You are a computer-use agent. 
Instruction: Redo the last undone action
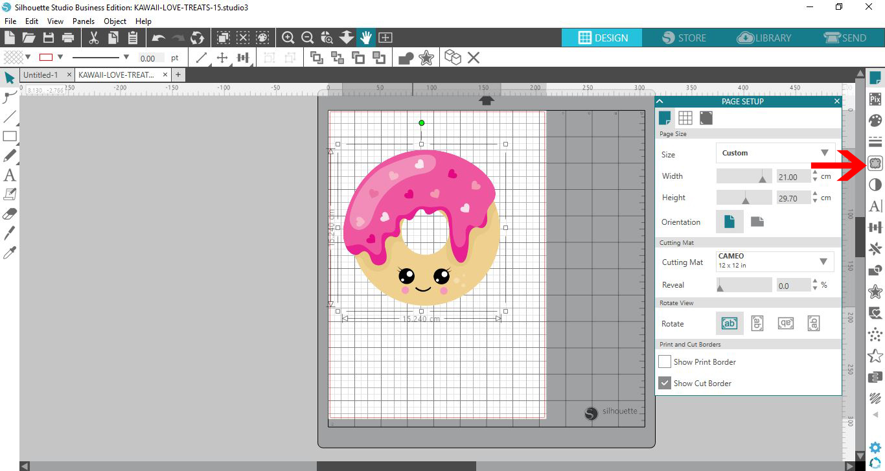point(178,38)
